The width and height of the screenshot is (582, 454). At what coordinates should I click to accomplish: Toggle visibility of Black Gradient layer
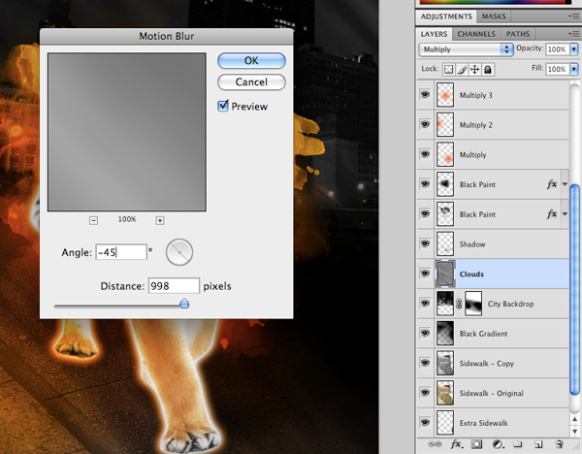pyautogui.click(x=425, y=333)
